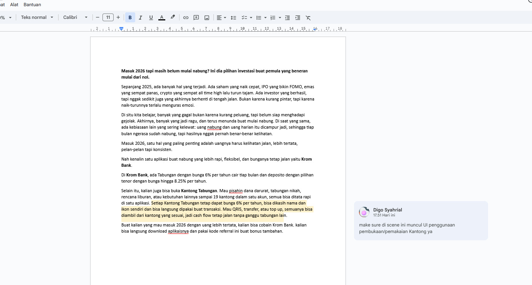Viewport: 532px width, 285px height.
Task: Open the Bantuan menu
Action: (x=32, y=5)
